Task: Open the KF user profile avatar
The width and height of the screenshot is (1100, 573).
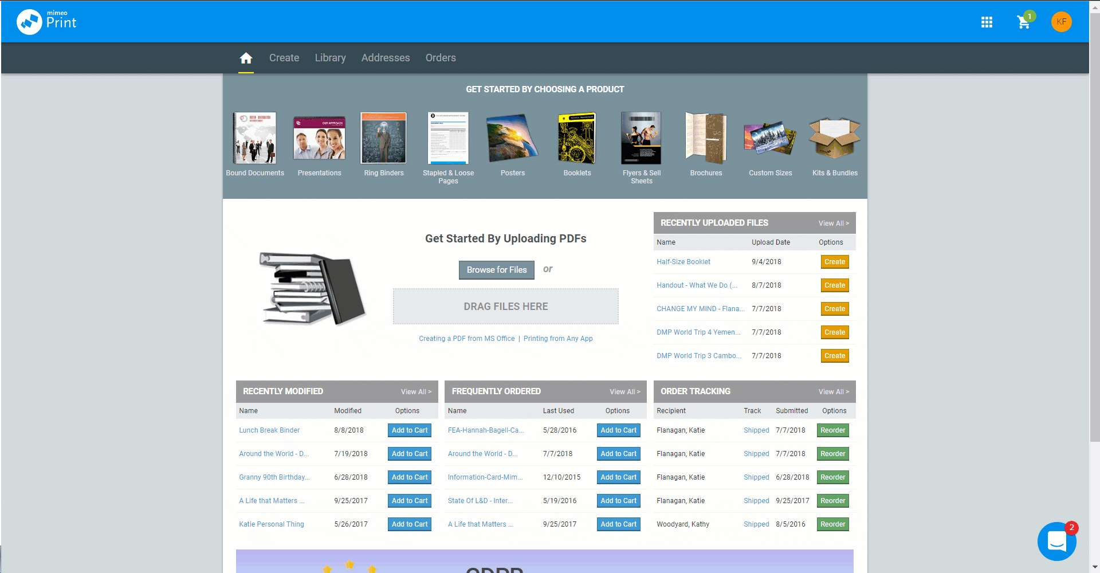Action: pos(1061,22)
